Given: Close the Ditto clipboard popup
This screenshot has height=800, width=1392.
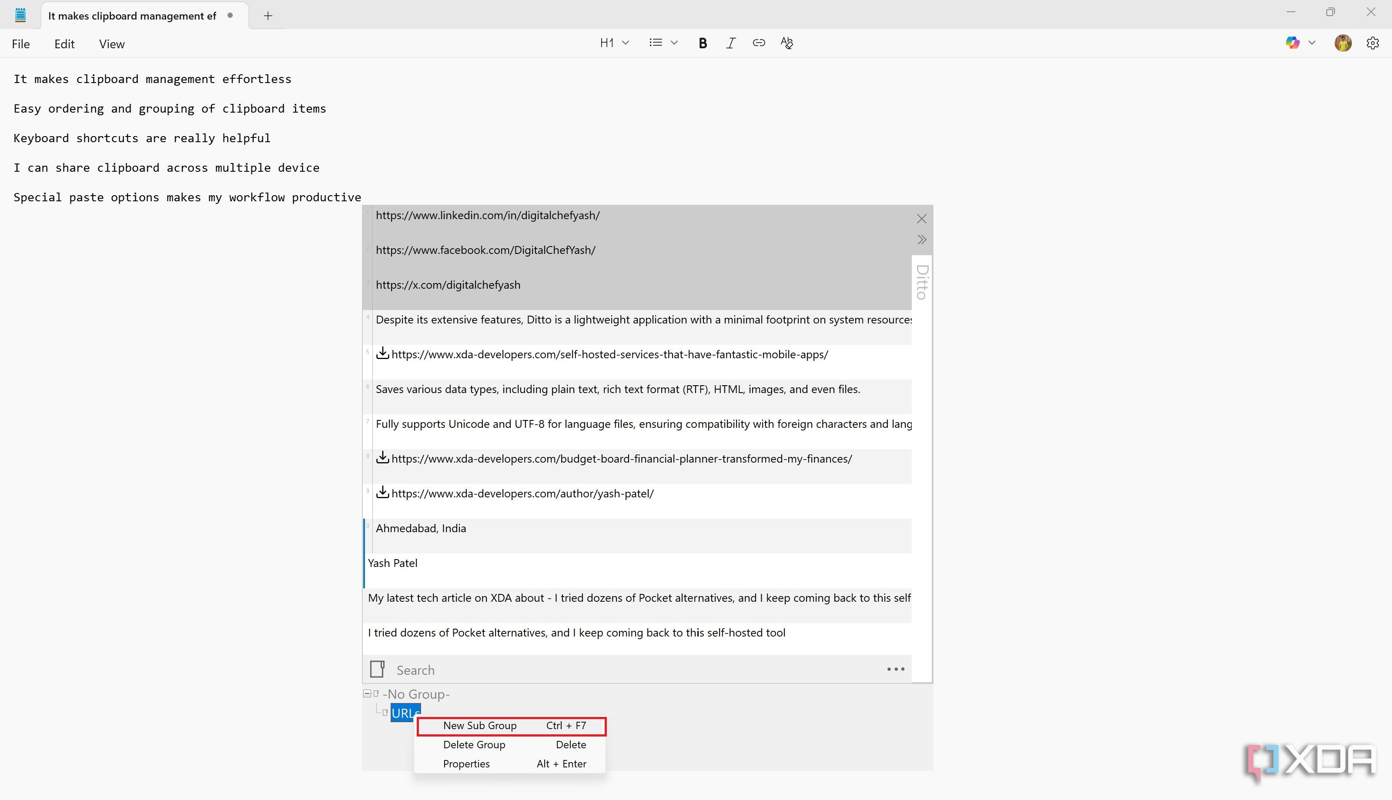Looking at the screenshot, I should tap(922, 219).
